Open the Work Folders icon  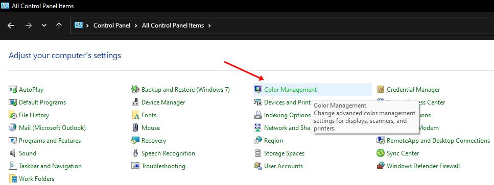coord(13,179)
